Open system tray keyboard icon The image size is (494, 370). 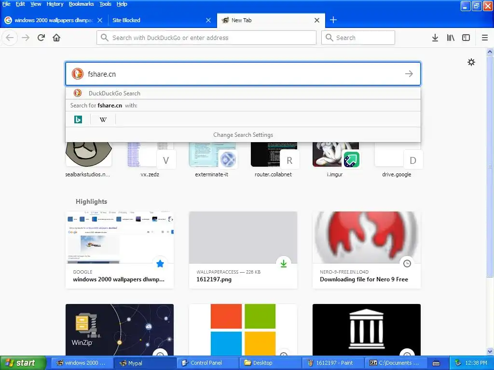[436, 363]
